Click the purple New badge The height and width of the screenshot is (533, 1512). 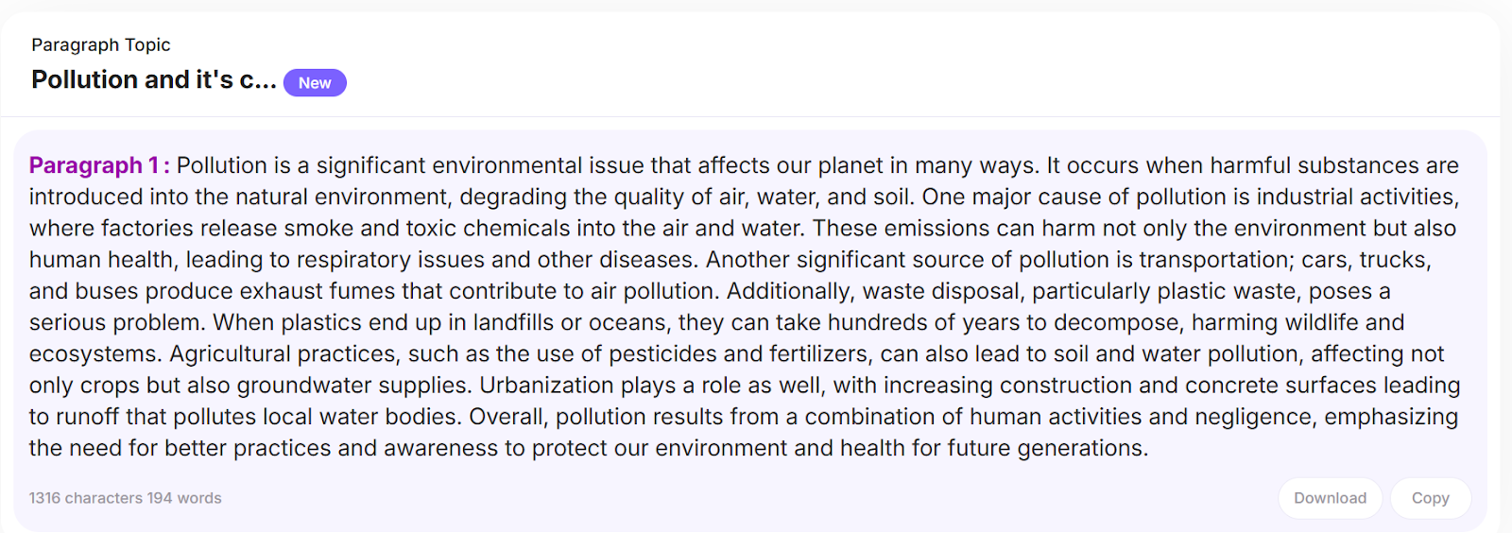point(315,83)
